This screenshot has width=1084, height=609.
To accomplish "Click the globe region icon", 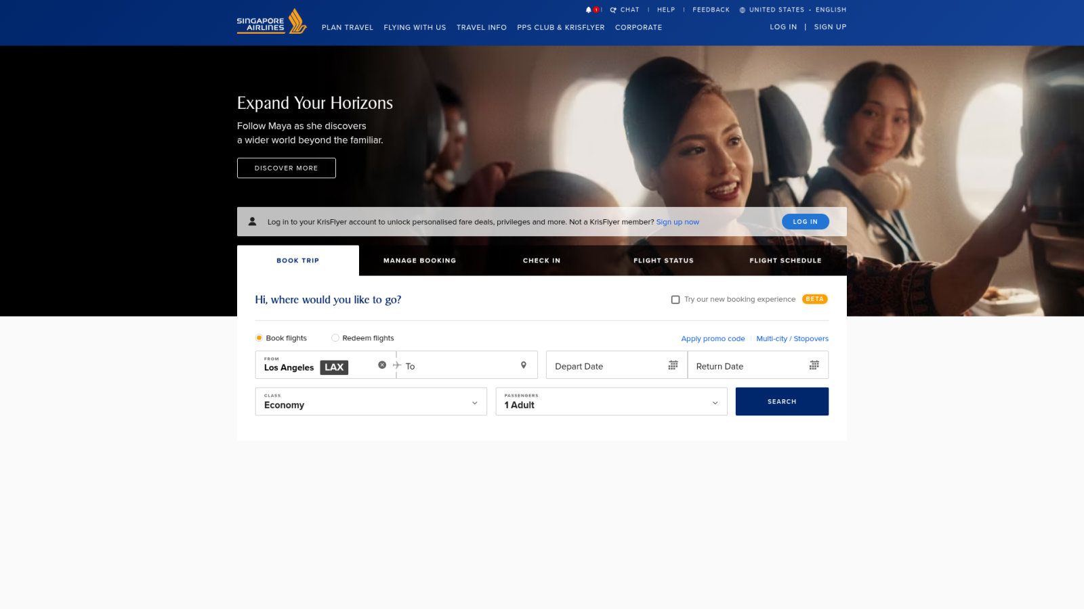I will click(x=743, y=10).
